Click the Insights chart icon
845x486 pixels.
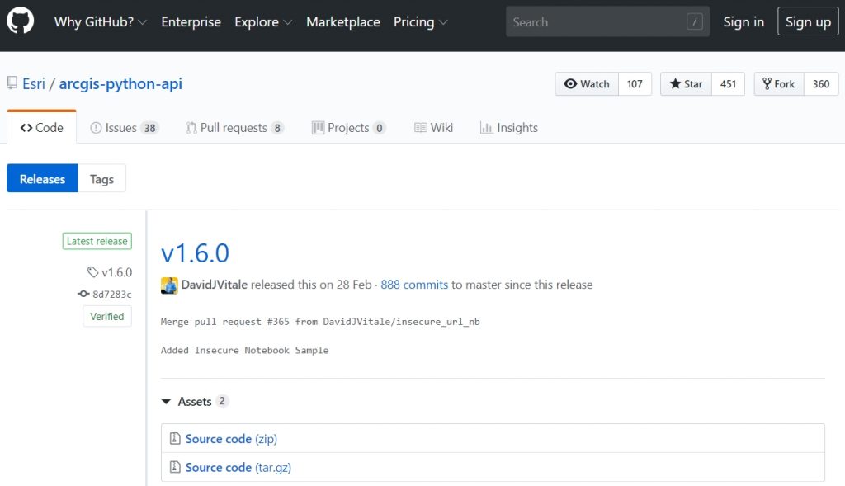(486, 128)
